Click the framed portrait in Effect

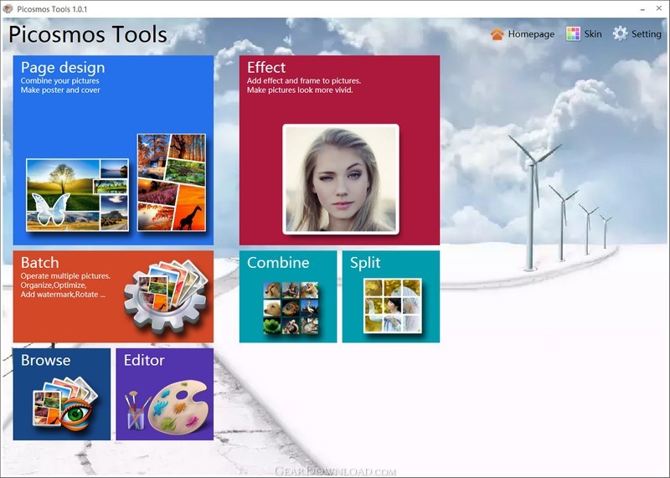(341, 179)
